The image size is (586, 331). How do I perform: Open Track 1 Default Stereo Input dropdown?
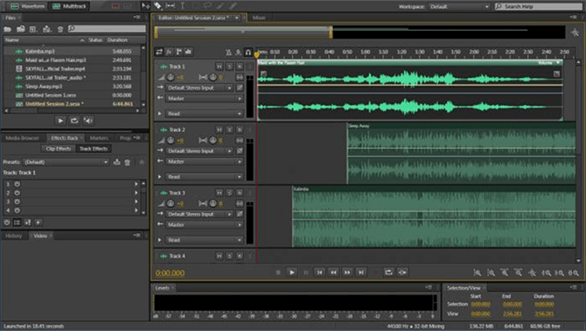tap(199, 88)
